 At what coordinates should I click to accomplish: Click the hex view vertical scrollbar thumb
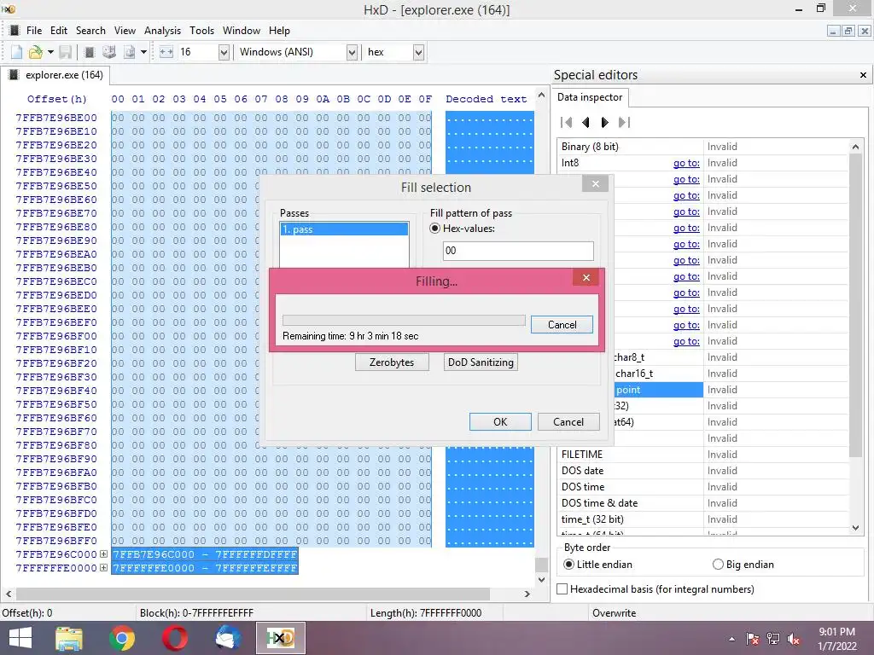click(541, 565)
